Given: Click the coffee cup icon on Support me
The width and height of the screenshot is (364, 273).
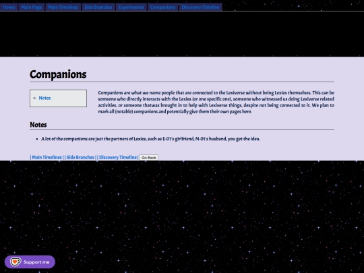Looking at the screenshot, I should click(x=16, y=262).
